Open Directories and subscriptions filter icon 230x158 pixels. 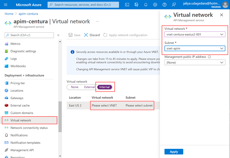(x=136, y=5)
